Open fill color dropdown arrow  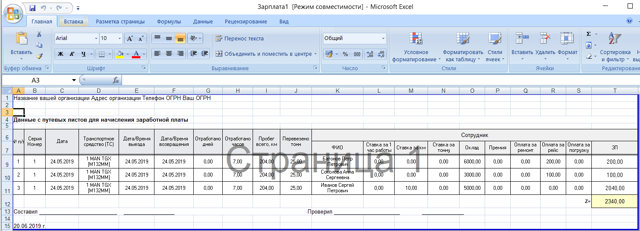128,54
